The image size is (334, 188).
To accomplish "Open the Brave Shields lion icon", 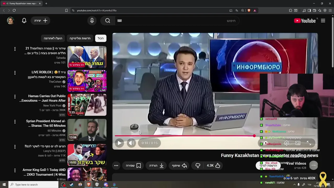I will (x=249, y=10).
